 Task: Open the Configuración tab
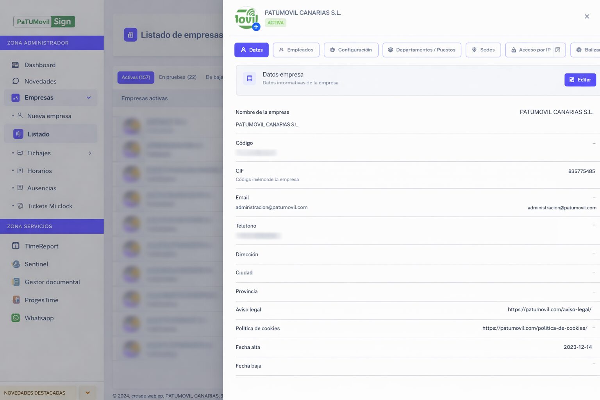click(x=351, y=50)
